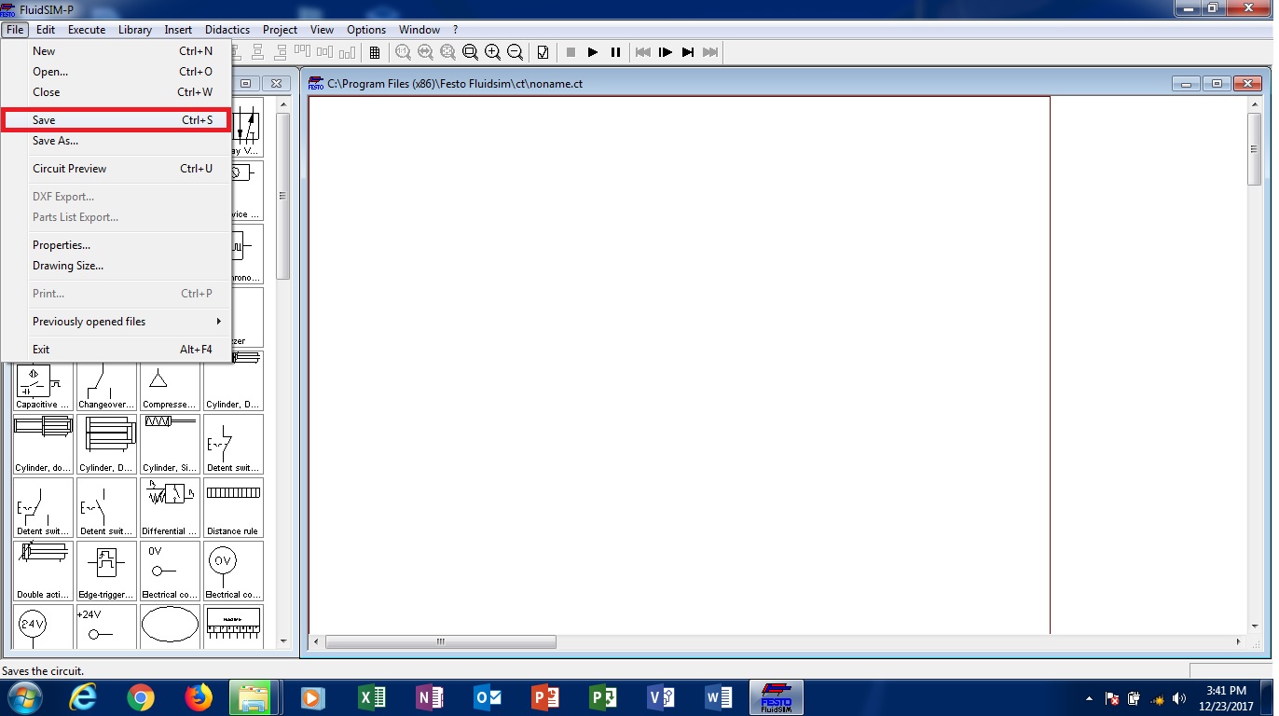Click the library panel vertical scrollbar thumb
The image size is (1279, 716).
tap(283, 196)
